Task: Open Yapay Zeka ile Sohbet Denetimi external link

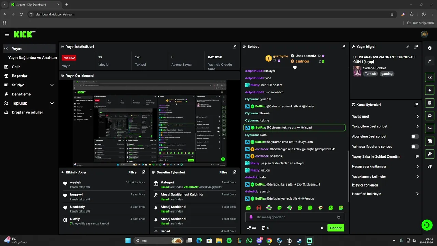Action: [x=417, y=156]
